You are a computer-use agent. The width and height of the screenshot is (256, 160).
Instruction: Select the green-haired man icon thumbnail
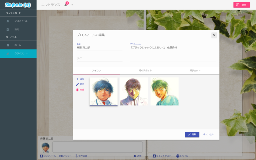tap(164, 91)
